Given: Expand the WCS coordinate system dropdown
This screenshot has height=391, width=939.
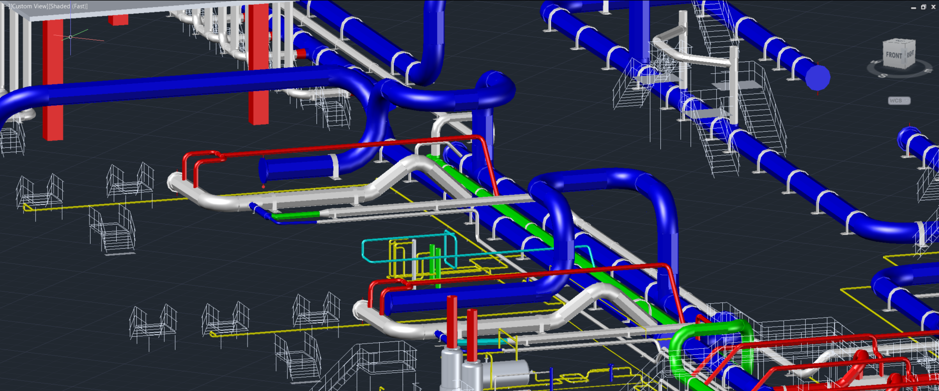Looking at the screenshot, I should click(899, 101).
